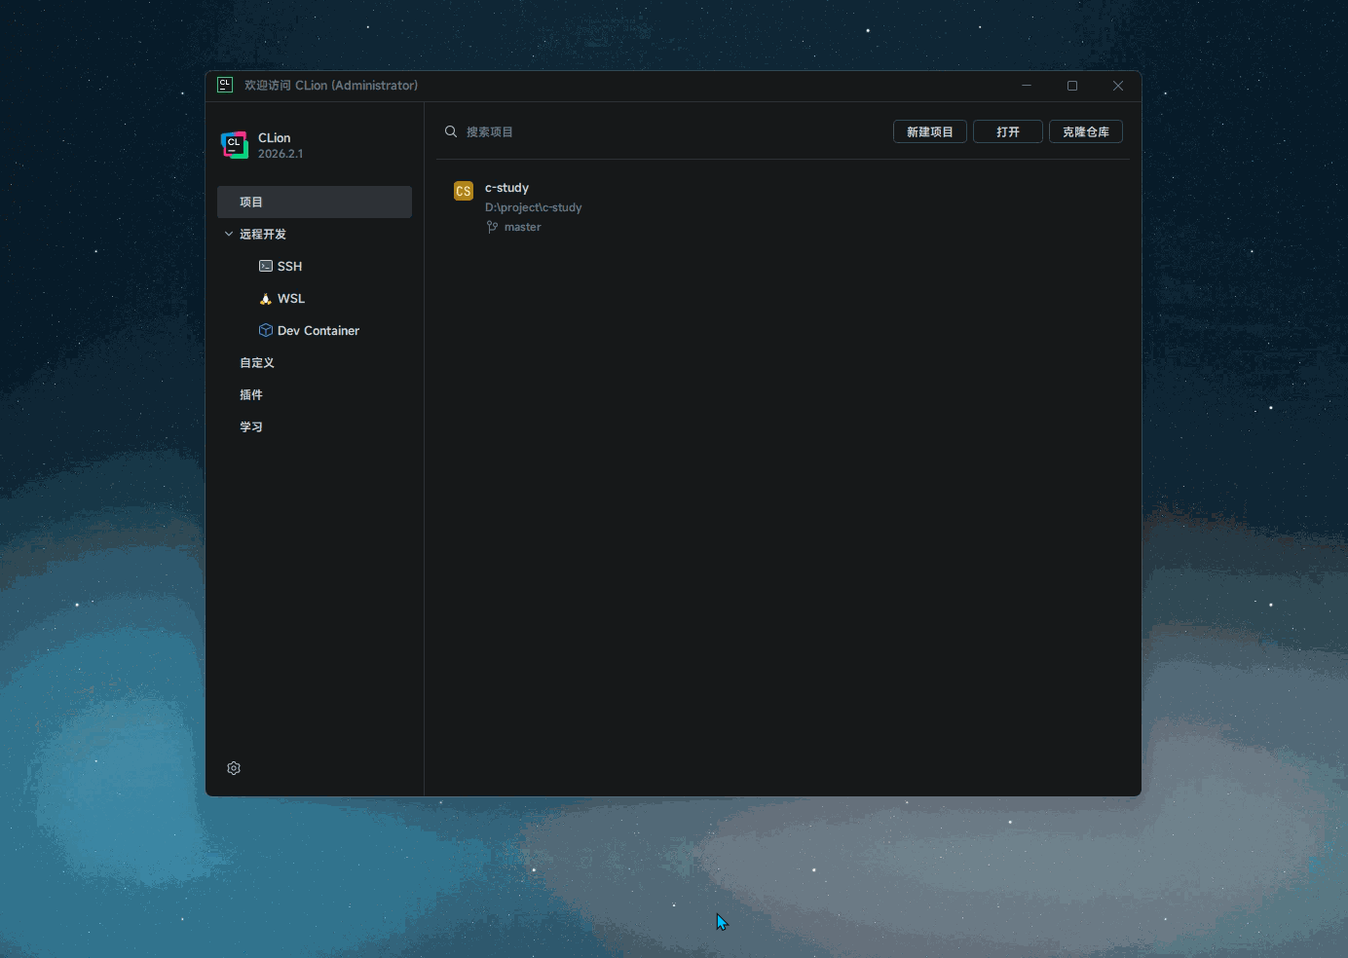This screenshot has width=1348, height=958.
Task: Focus the 搜索项目 search field
Action: tap(662, 131)
